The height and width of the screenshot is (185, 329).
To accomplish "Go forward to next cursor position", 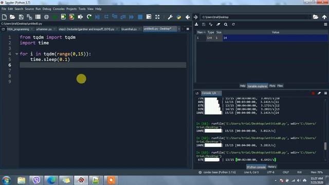I will (x=195, y=17).
